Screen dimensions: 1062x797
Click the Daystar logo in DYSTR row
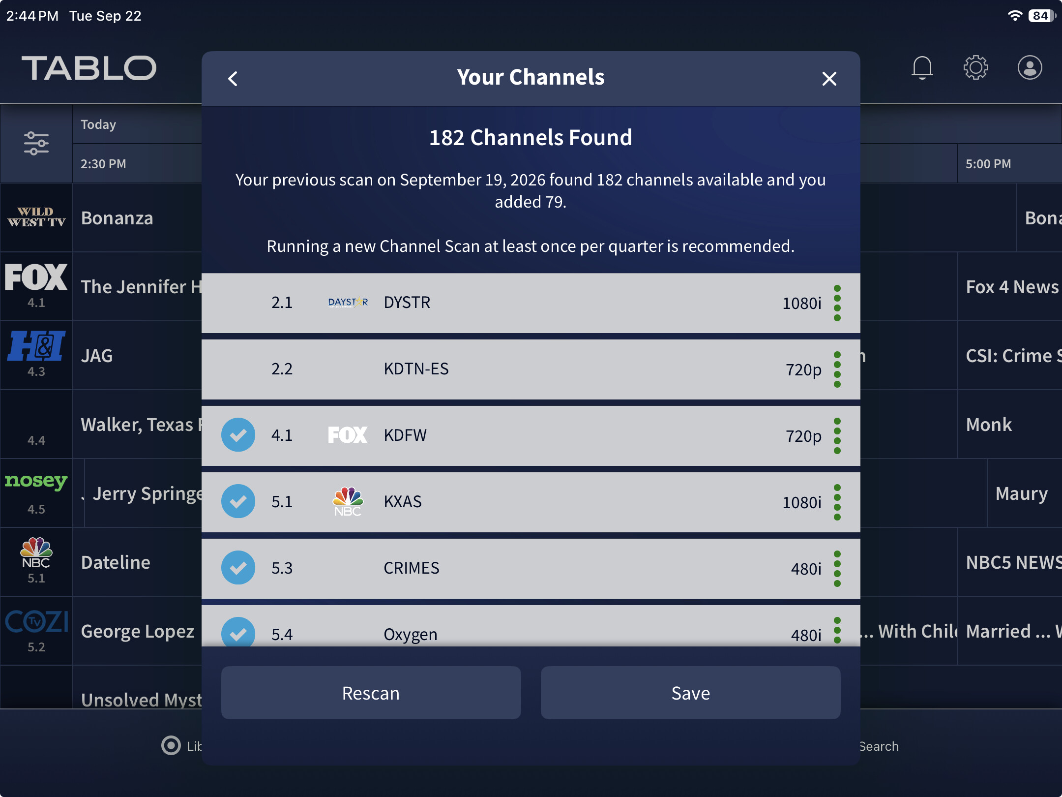[348, 302]
